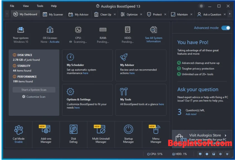Click the OS License key icon

coord(50,30)
